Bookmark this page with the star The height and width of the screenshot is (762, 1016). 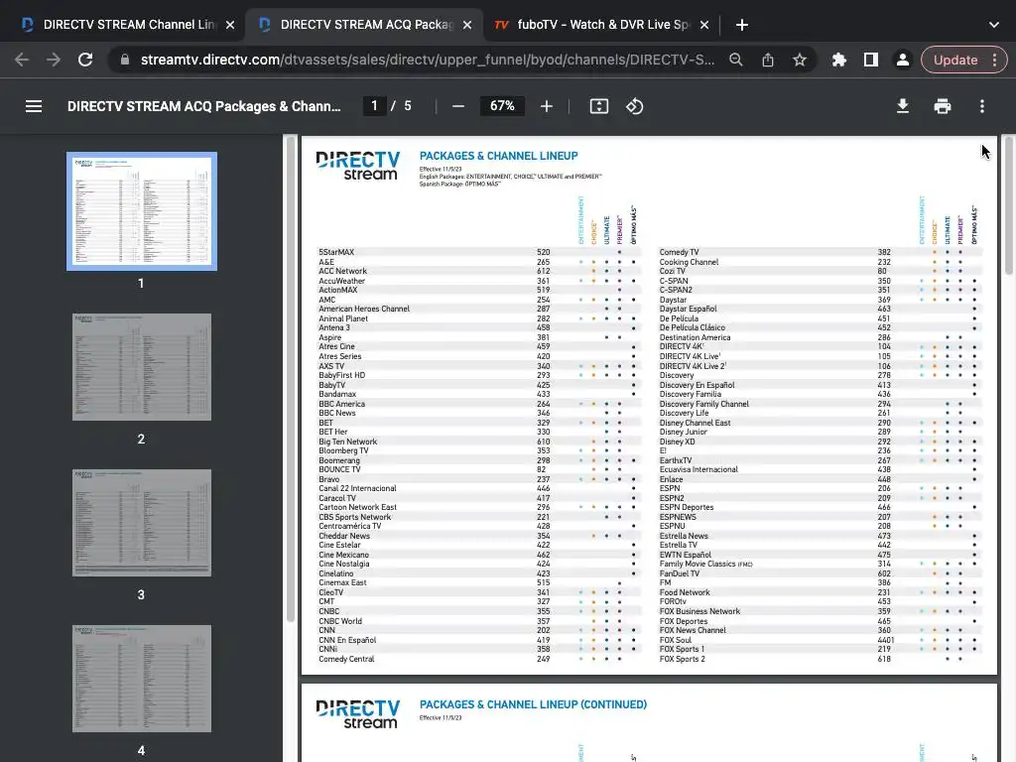pos(800,60)
